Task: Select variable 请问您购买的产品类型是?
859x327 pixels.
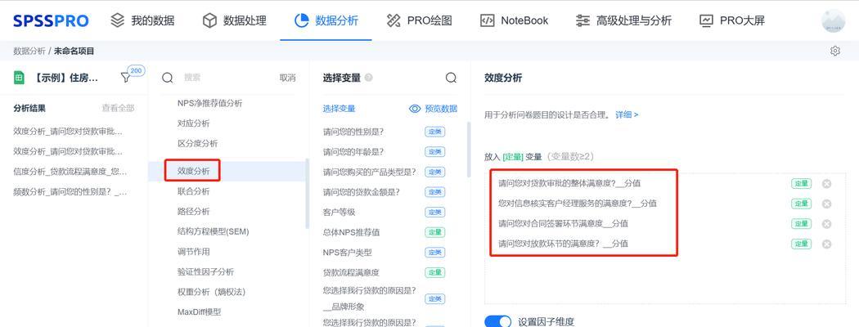Action: pos(369,172)
